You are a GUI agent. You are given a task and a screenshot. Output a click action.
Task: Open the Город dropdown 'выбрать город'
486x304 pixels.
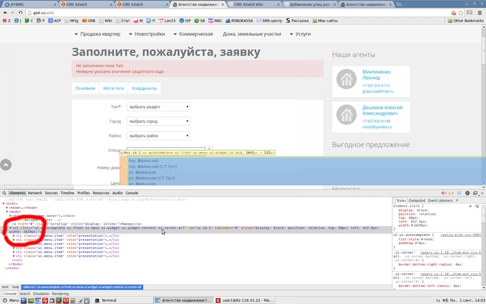coord(158,121)
